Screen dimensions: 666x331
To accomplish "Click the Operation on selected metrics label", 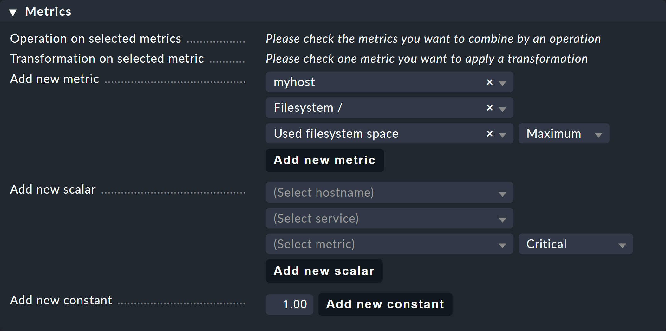I will (95, 38).
